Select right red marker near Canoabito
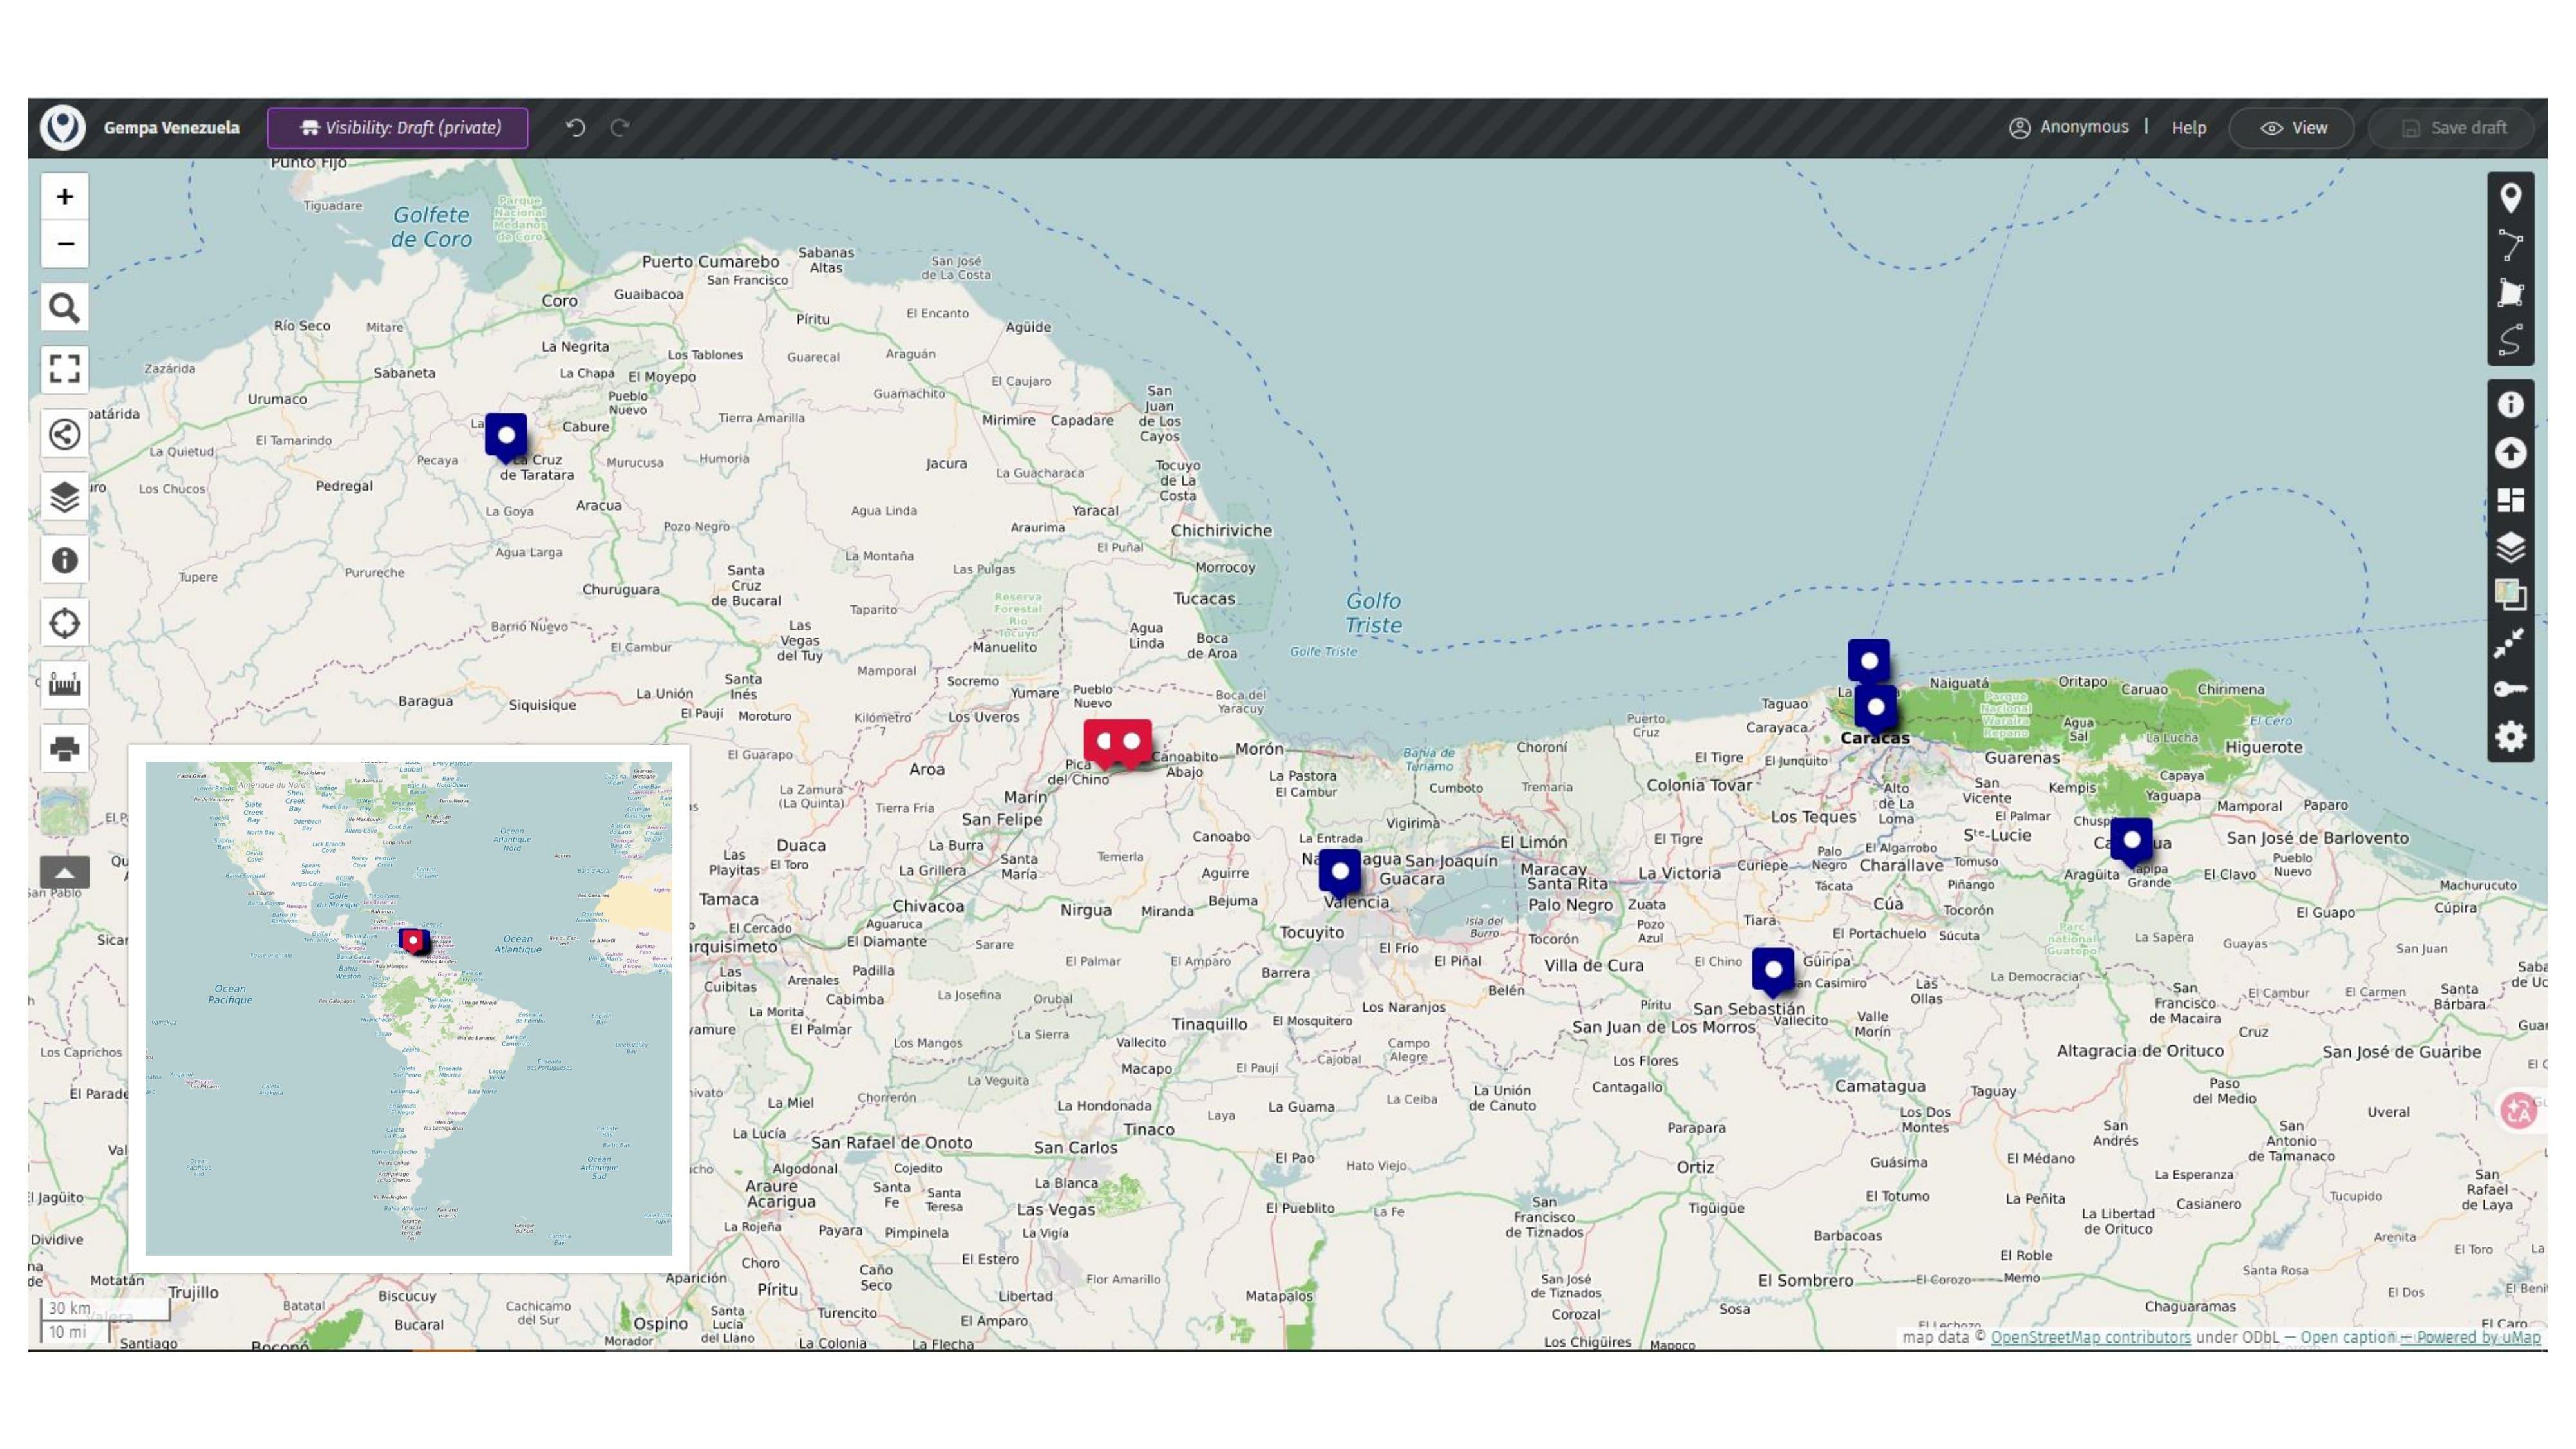Viewport: 2576px width, 1449px height. [x=1133, y=743]
